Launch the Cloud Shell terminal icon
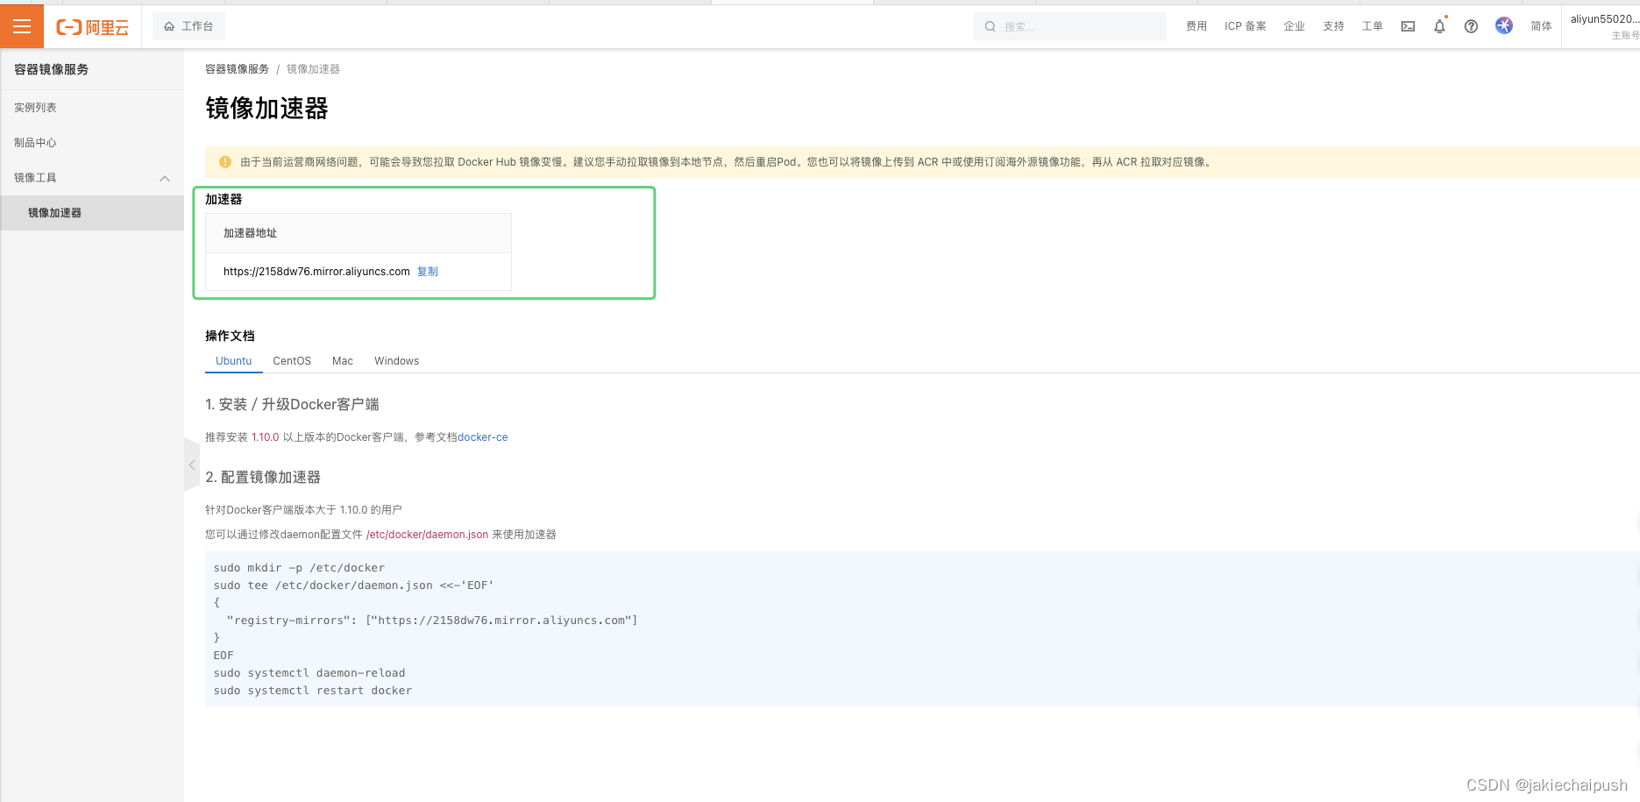The height and width of the screenshot is (802, 1640). [x=1408, y=26]
